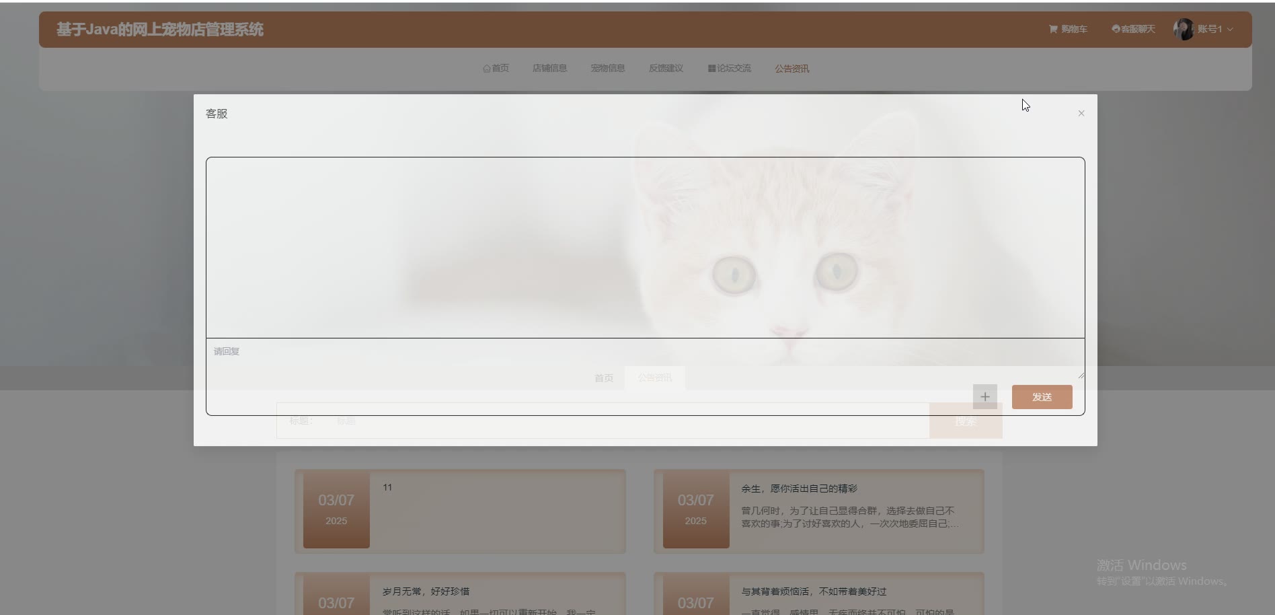Click the 标题 search input field
The height and width of the screenshot is (615, 1275).
coord(629,421)
